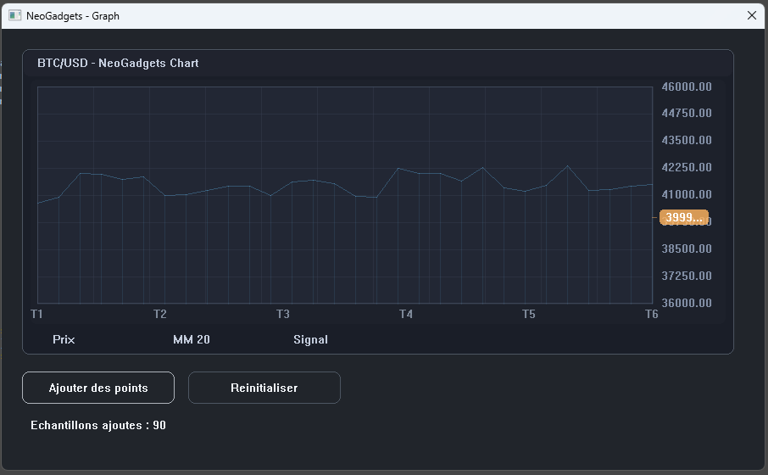768x475 pixels.
Task: Click the 41000.00 axis label
Action: pos(687,194)
